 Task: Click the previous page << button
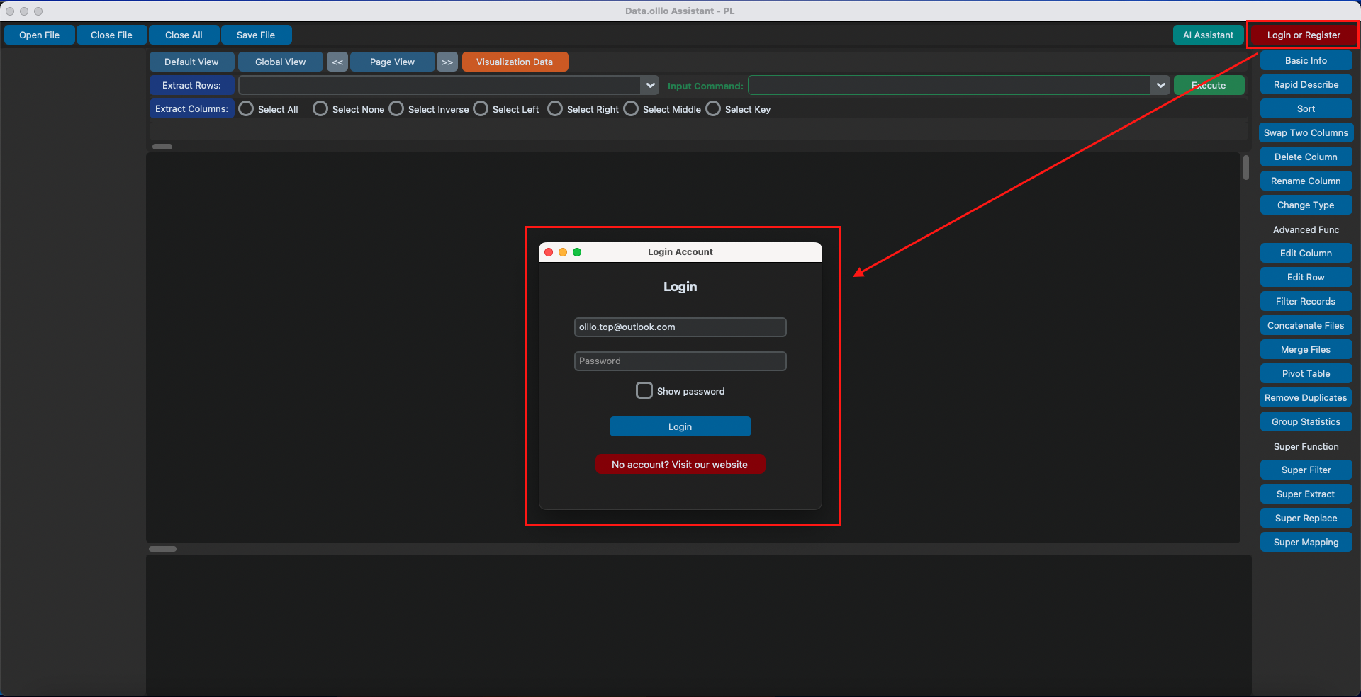pos(337,62)
